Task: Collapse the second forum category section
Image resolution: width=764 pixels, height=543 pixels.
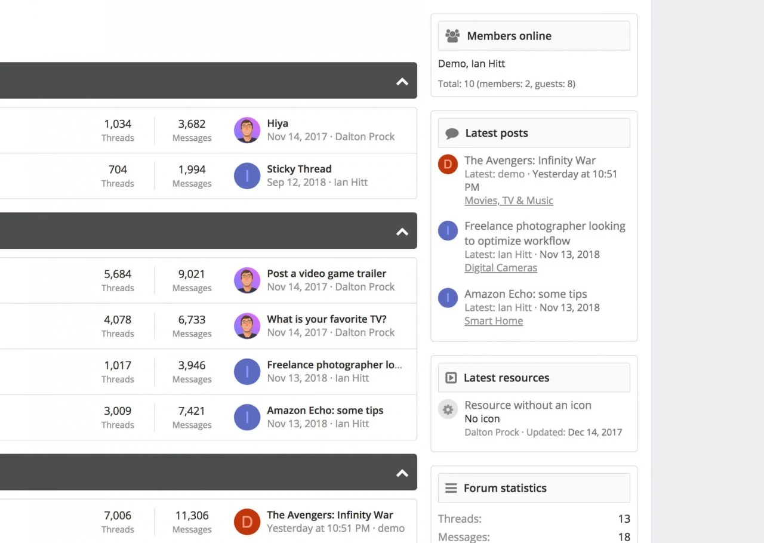Action: coord(402,232)
